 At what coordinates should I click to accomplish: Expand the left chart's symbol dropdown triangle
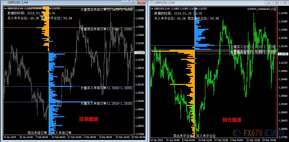5,8
